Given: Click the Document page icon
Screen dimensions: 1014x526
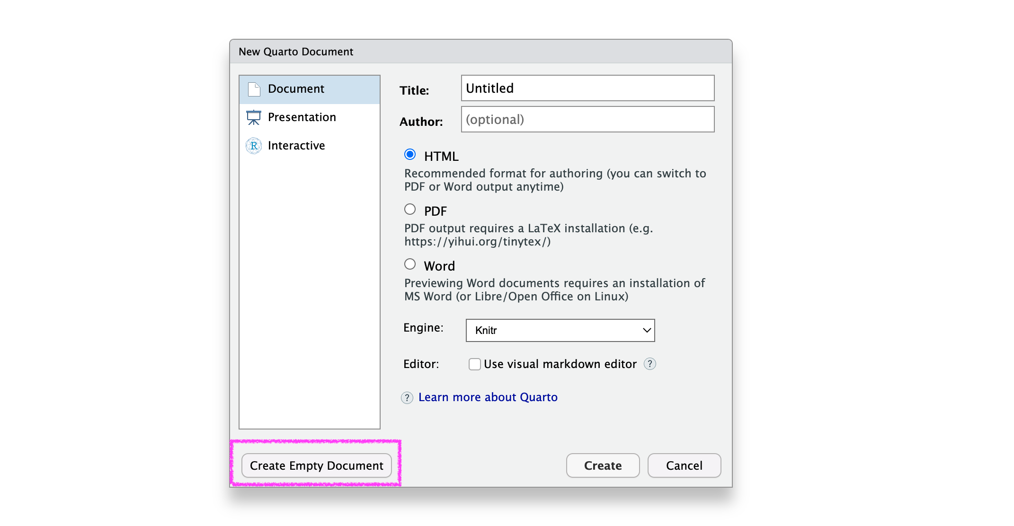Looking at the screenshot, I should point(254,89).
